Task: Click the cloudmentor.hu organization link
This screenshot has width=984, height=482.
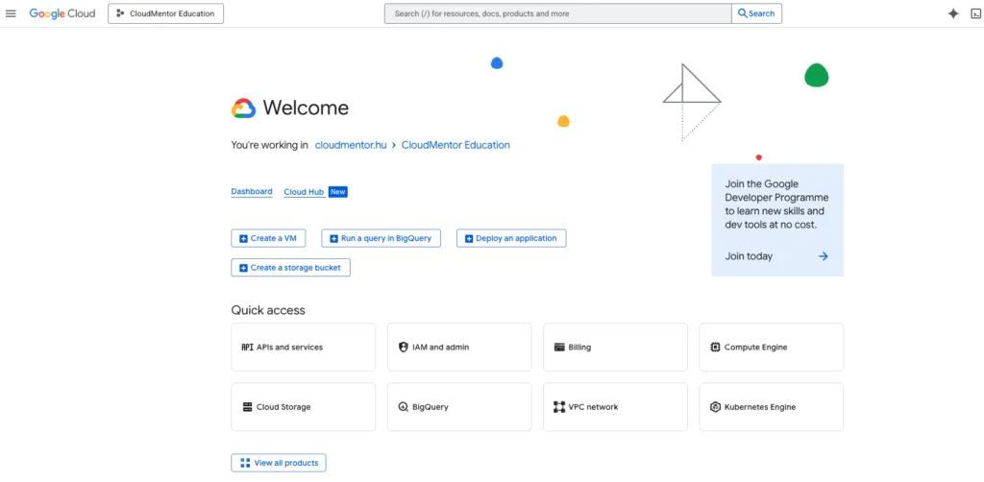Action: click(351, 145)
